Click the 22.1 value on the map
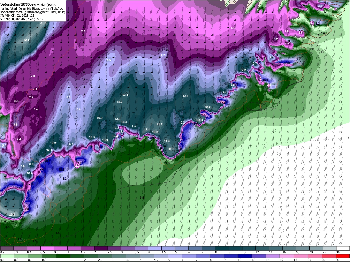Screen dimensions: 350x262 pyautogui.click(x=26, y=40)
